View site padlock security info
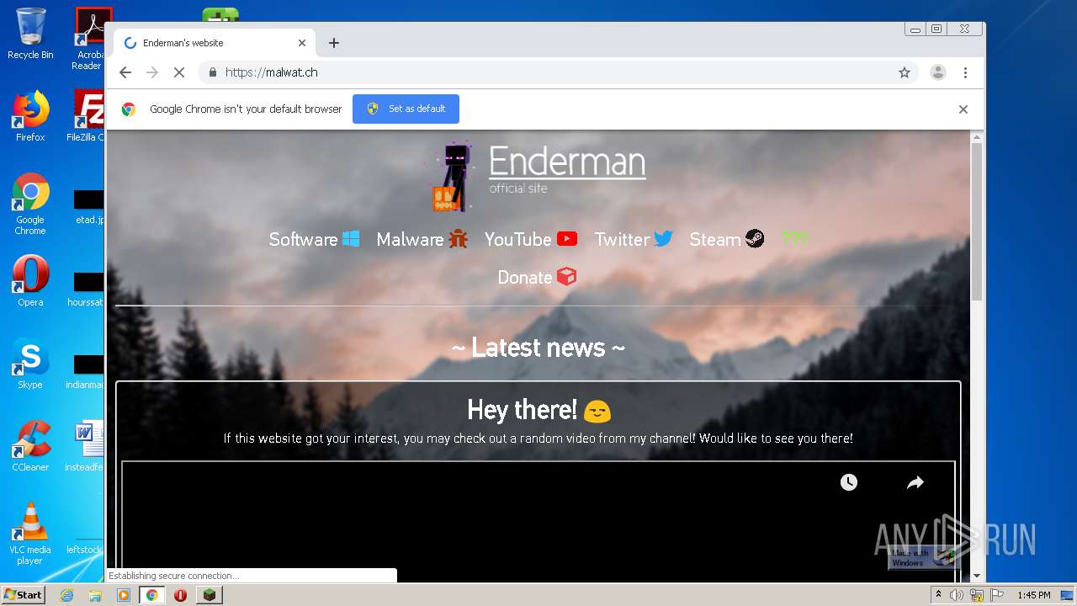Screen dimensions: 1077x606 coord(213,72)
